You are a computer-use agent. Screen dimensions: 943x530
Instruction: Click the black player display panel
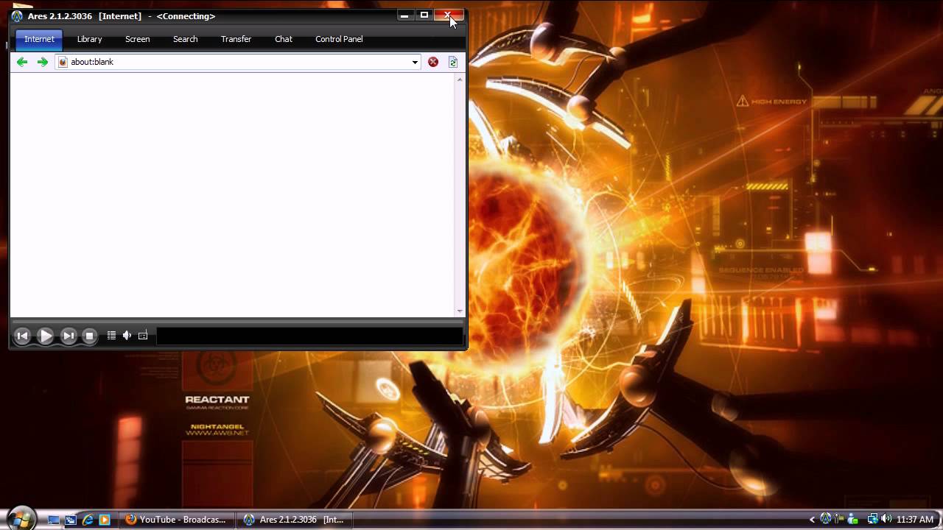[x=309, y=336]
